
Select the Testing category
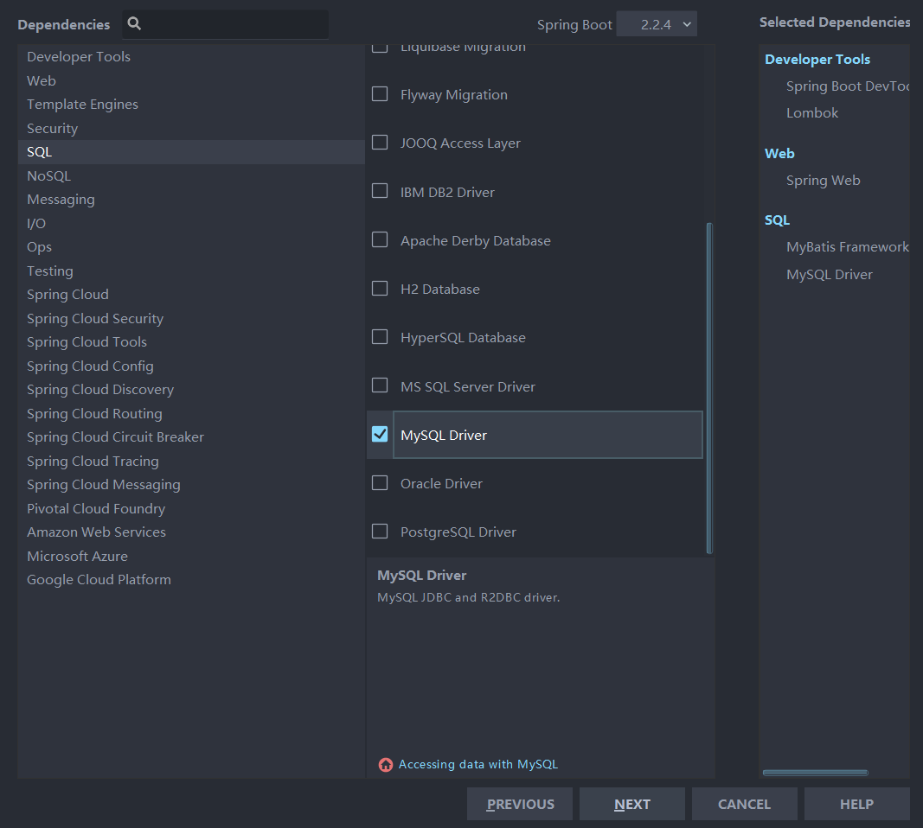tap(191, 271)
